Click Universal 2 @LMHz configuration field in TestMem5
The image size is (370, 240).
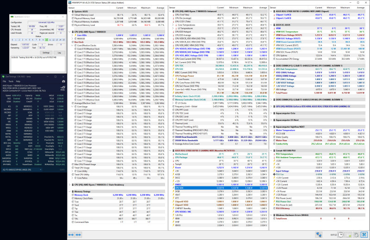pyautogui.click(x=46, y=22)
